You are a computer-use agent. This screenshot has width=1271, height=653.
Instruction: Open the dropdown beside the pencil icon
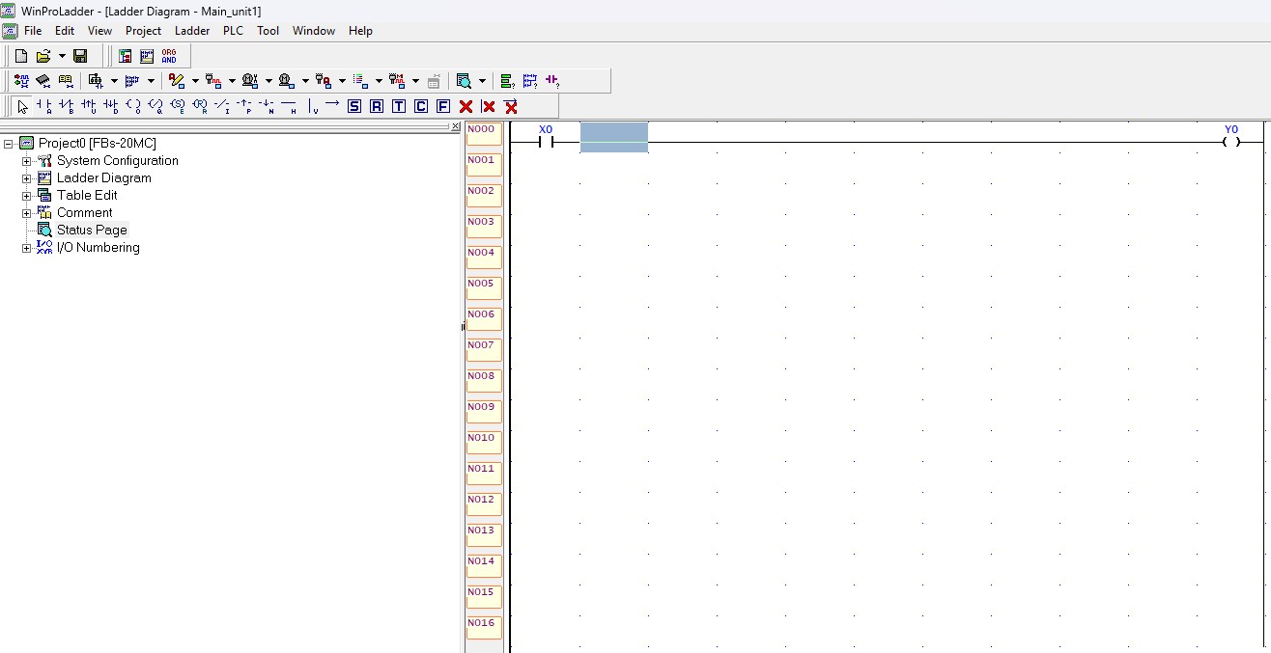coord(195,81)
